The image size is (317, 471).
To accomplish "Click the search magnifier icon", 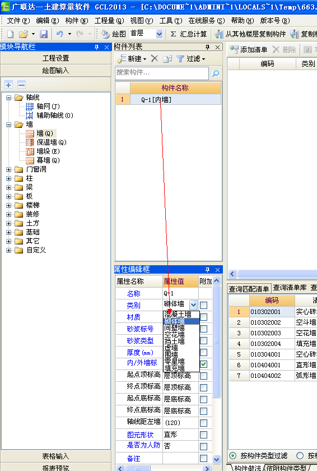I will click(216, 73).
